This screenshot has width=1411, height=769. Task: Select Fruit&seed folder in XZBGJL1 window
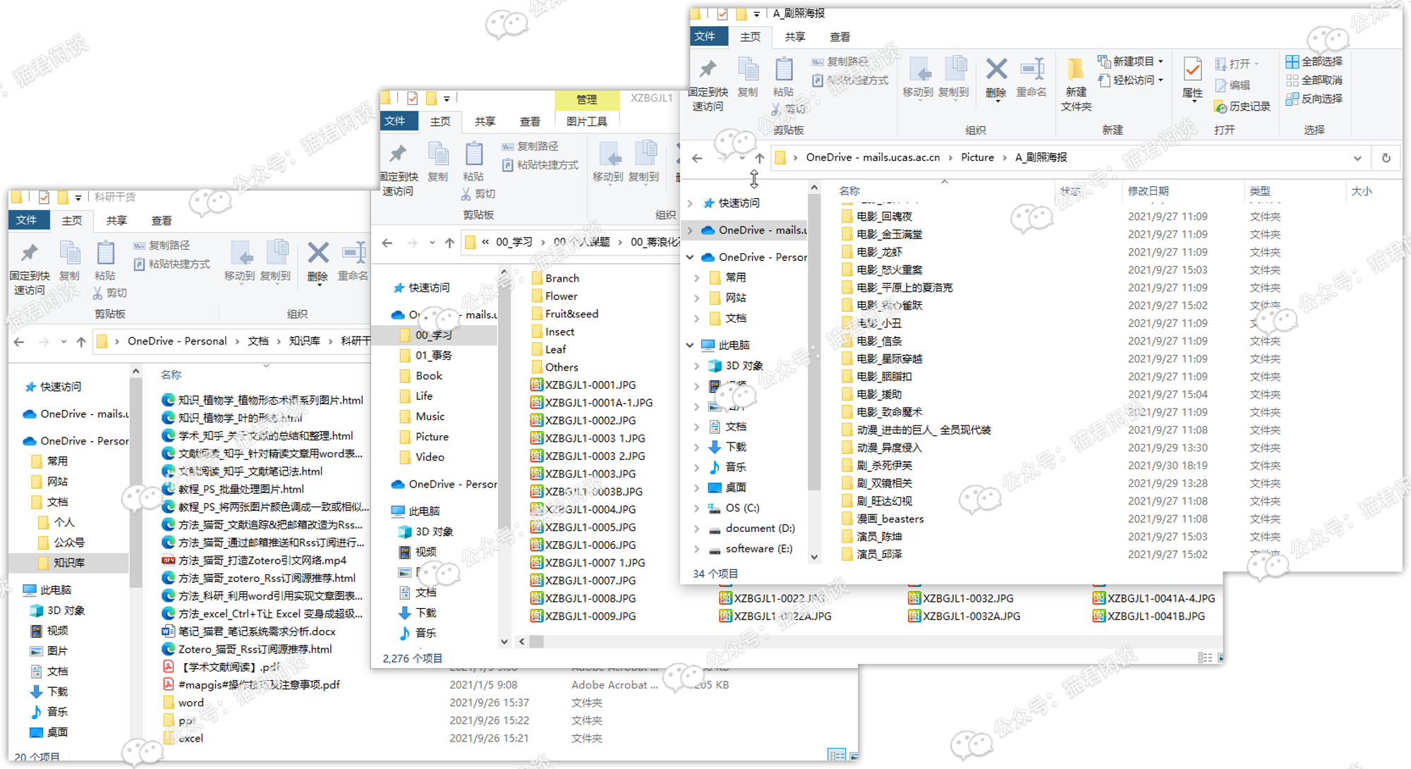pos(564,314)
